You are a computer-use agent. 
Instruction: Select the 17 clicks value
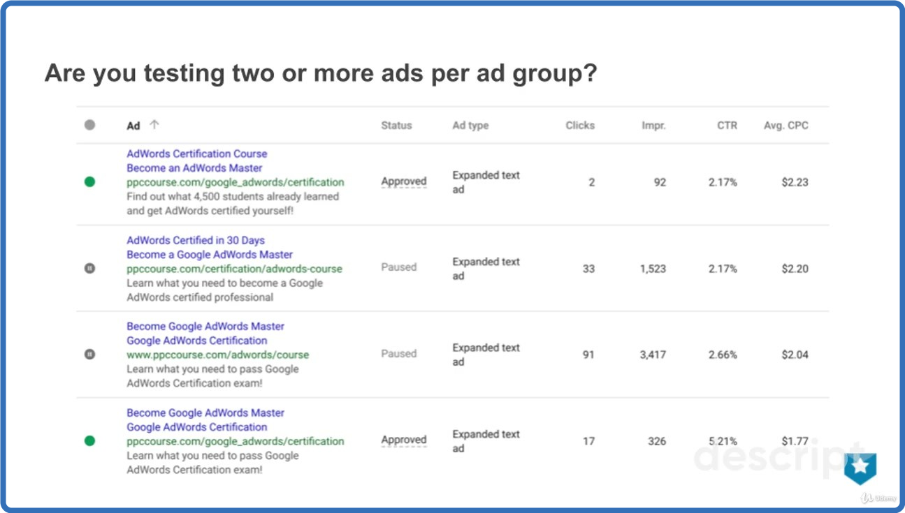588,441
